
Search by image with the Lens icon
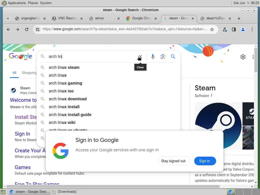tap(163, 57)
